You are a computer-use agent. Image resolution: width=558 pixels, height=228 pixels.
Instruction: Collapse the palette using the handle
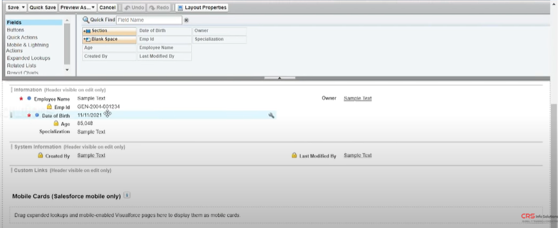(x=280, y=78)
